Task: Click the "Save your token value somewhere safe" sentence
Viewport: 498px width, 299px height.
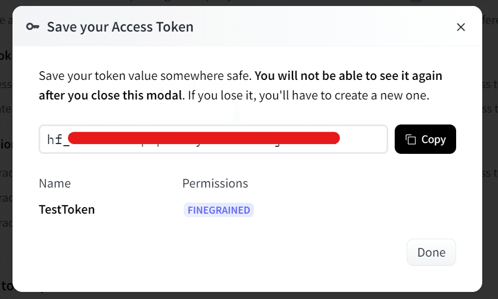Action: tap(145, 76)
